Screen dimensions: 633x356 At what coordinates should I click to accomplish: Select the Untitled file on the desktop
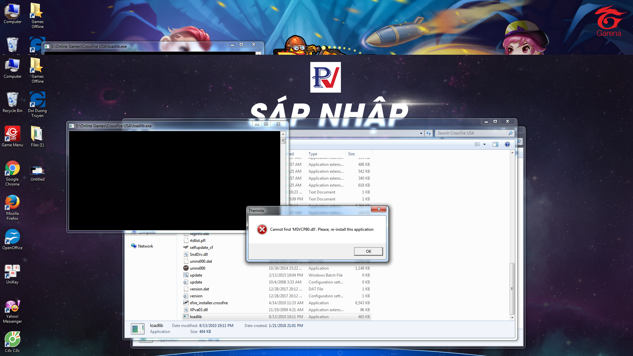(x=37, y=173)
